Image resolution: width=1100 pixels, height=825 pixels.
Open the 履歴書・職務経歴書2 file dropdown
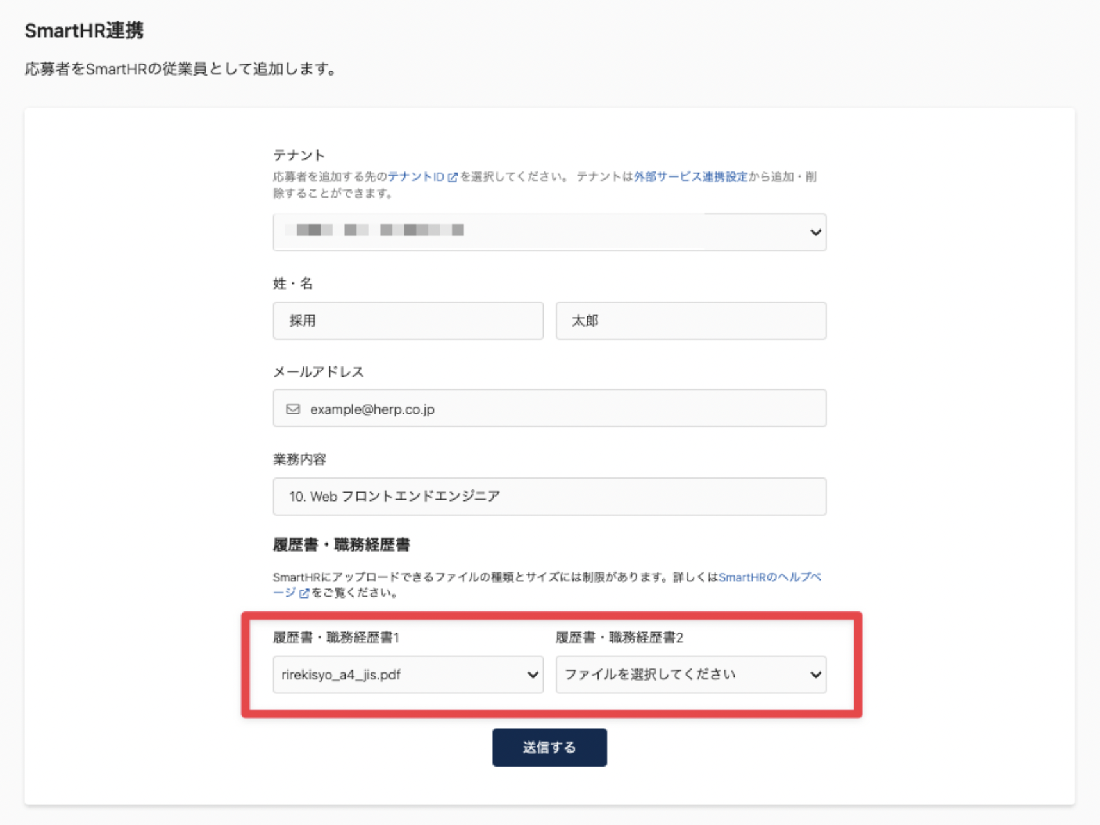691,675
